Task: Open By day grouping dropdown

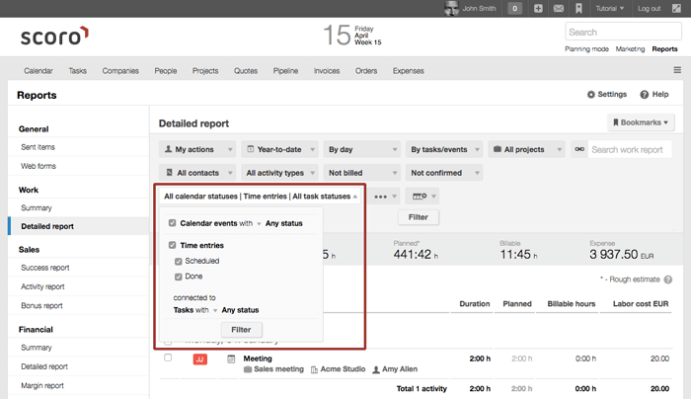Action: (362, 149)
